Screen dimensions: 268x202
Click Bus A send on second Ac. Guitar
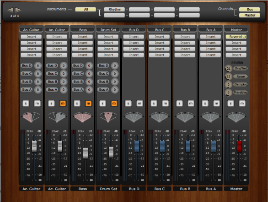click(x=52, y=89)
